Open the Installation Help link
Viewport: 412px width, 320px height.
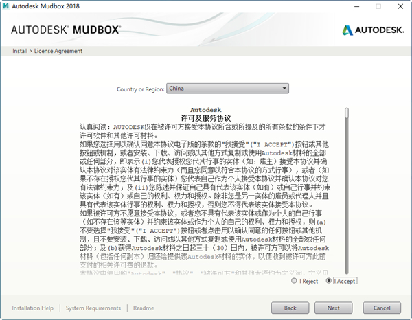click(x=32, y=308)
